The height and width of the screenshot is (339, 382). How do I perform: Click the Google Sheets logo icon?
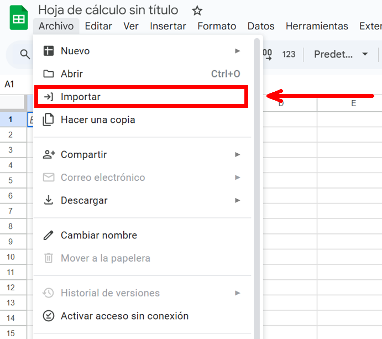point(18,17)
